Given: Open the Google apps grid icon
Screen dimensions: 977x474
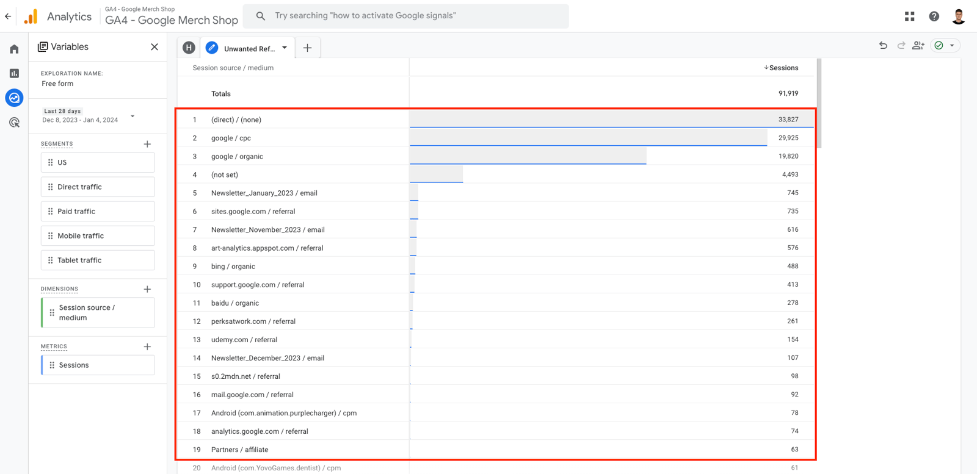Looking at the screenshot, I should [x=909, y=16].
